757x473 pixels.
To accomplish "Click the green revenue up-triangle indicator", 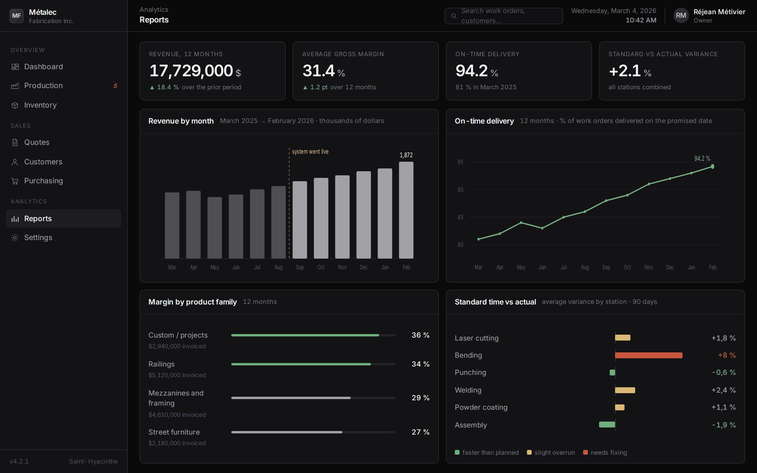I will point(152,87).
